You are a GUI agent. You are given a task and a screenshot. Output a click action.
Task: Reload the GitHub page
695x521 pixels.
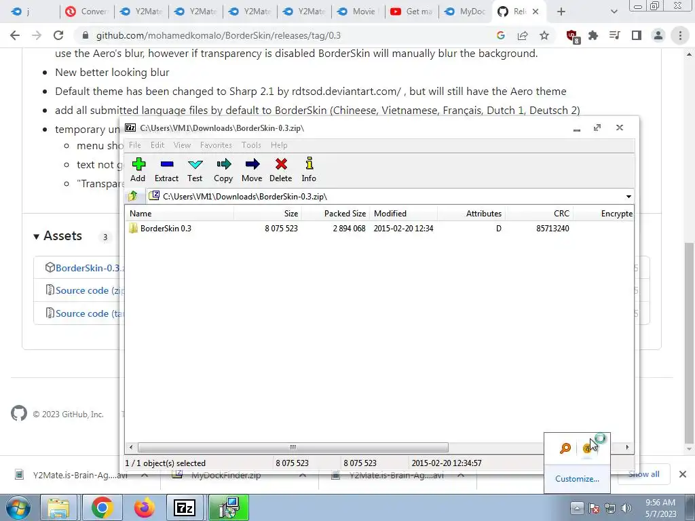pyautogui.click(x=58, y=35)
